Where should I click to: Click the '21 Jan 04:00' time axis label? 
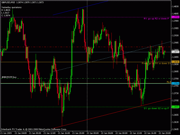[x=21, y=133]
